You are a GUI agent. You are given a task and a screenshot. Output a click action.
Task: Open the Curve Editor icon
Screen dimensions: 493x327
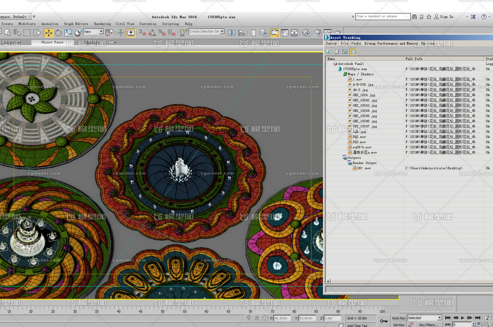click(x=285, y=33)
